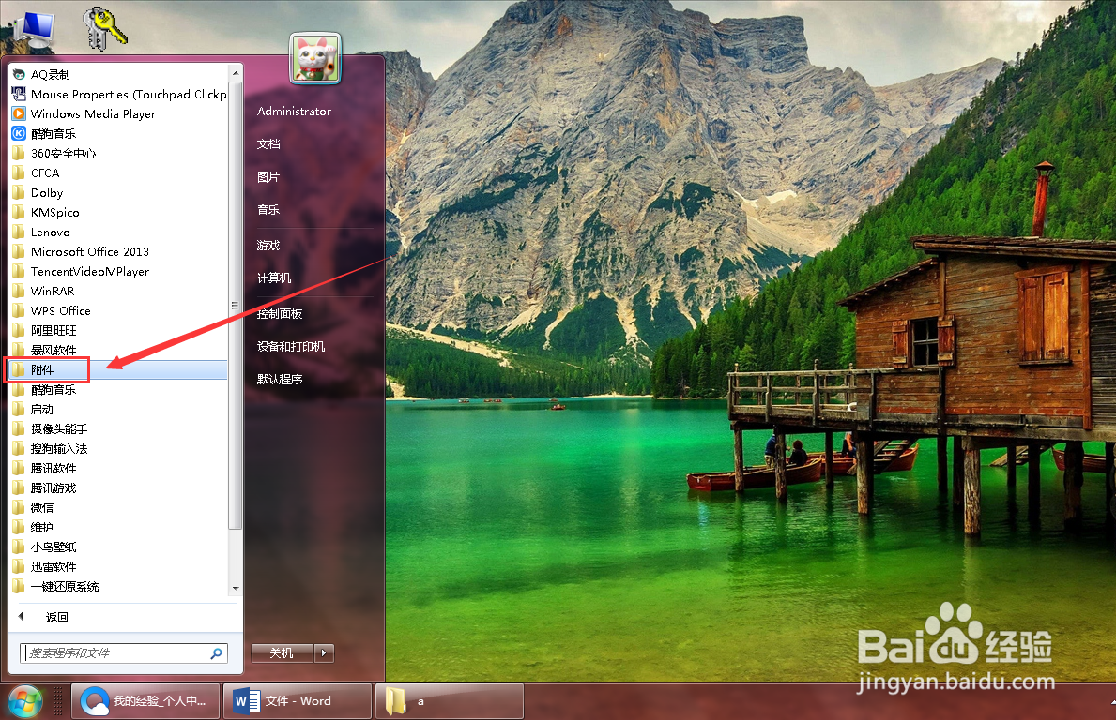Open folder 'a' taskbar button
The width and height of the screenshot is (1116, 720).
450,701
